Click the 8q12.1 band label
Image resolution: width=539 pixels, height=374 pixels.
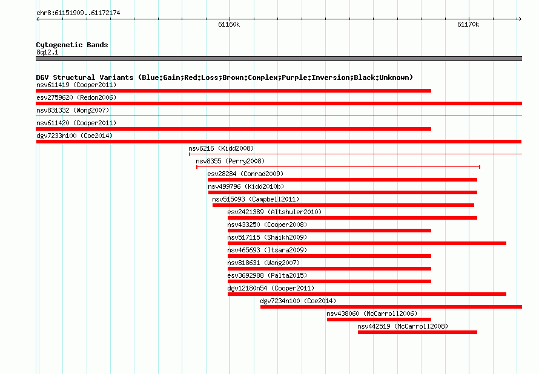tap(47, 52)
